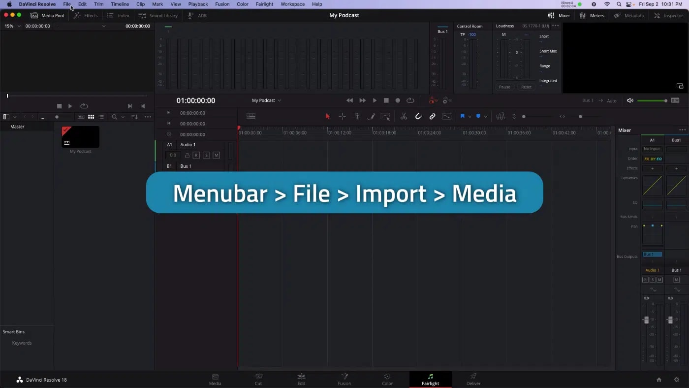Switch to the Edit page

pos(301,380)
